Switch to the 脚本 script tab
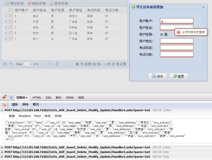The image size is (212, 160). coord(59,98)
